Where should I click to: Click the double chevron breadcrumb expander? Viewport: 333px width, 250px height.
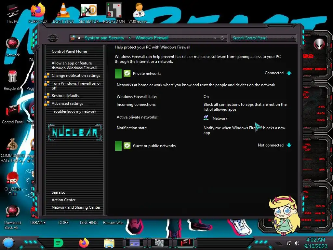[79, 38]
